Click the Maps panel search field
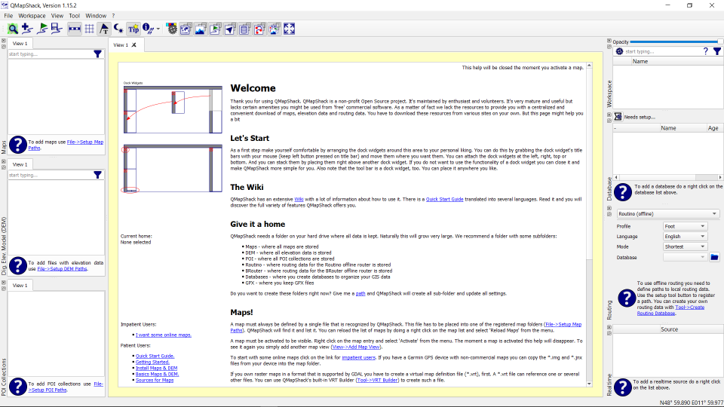The height and width of the screenshot is (407, 724). tap(51, 54)
